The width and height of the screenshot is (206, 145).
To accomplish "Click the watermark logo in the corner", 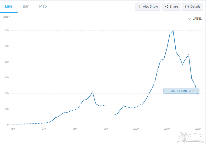I will click(x=190, y=138).
